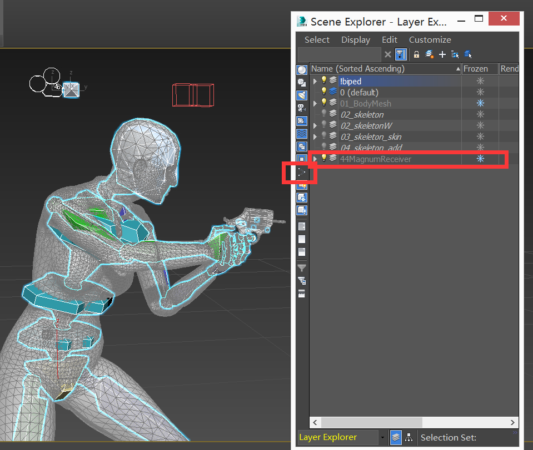Click the horizontal scrollbar thumb
This screenshot has height=450, width=533.
[x=372, y=422]
